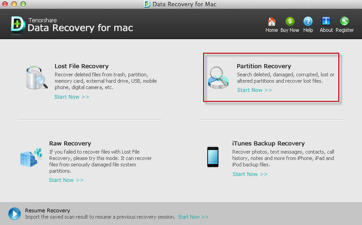The height and width of the screenshot is (225, 362).
Task: Click the iTunes Backup Recovery phone icon
Action: [x=213, y=157]
